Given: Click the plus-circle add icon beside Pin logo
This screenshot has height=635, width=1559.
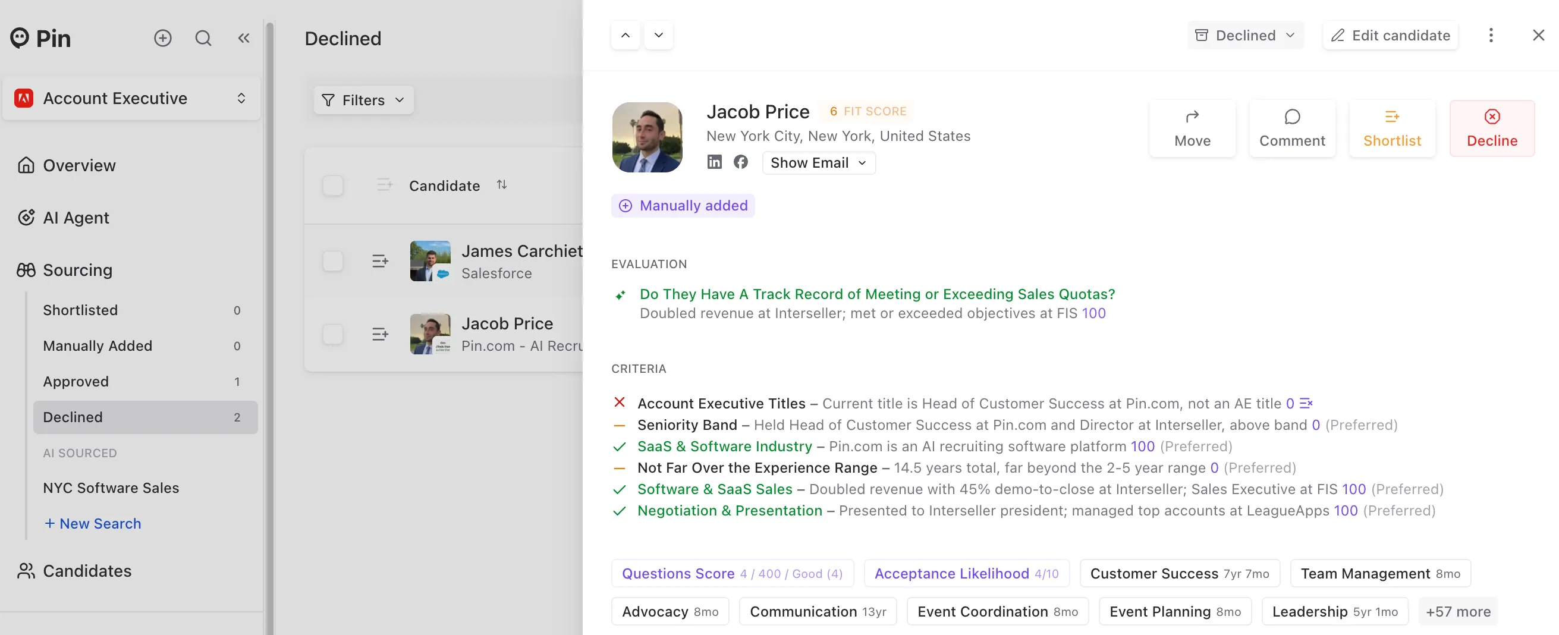Looking at the screenshot, I should tap(163, 38).
